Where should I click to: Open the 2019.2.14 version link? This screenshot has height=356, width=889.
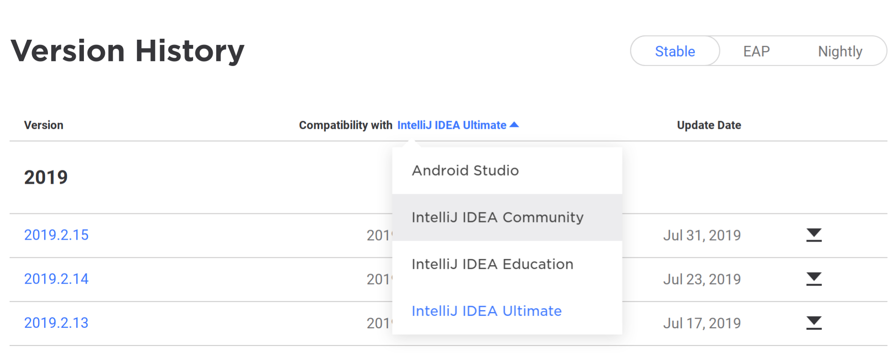coord(57,279)
